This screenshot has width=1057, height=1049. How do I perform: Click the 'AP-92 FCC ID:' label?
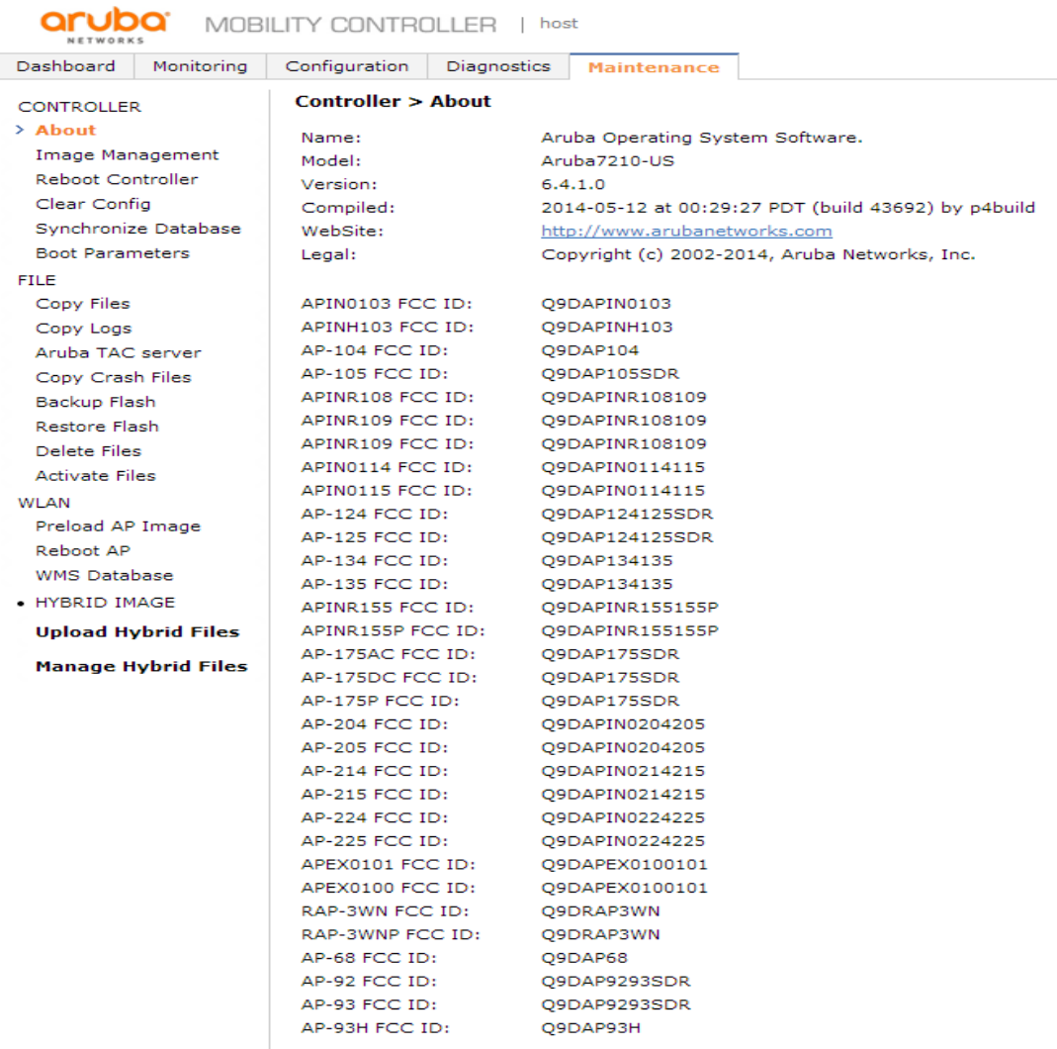click(369, 982)
